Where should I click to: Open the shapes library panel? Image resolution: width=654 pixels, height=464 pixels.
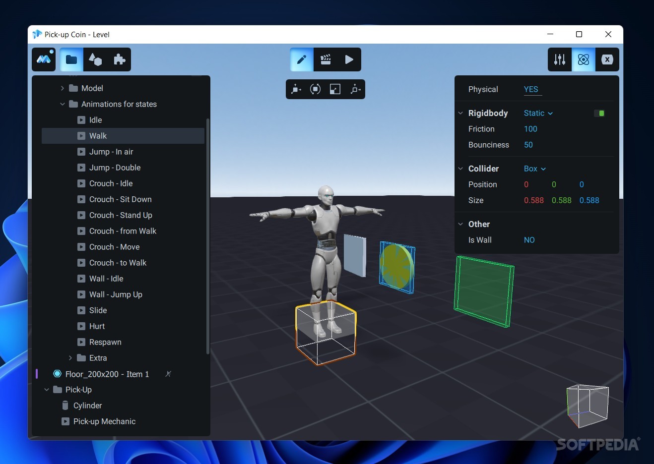point(95,59)
